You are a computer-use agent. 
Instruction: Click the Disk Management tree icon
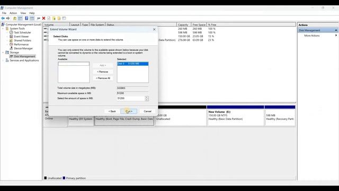[x=11, y=56]
